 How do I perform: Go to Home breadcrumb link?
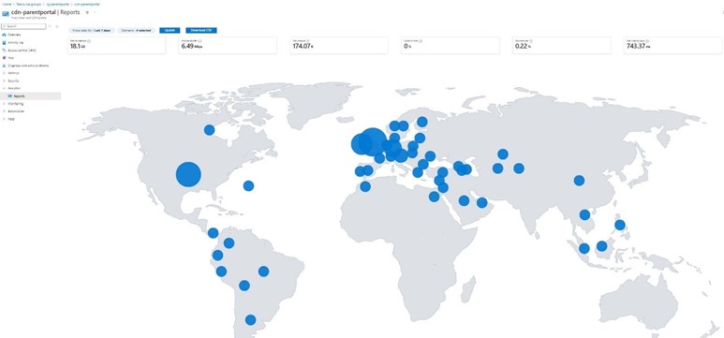click(6, 4)
